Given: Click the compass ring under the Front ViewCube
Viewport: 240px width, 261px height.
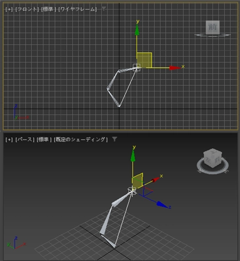Looking at the screenshot, I should click(213, 35).
